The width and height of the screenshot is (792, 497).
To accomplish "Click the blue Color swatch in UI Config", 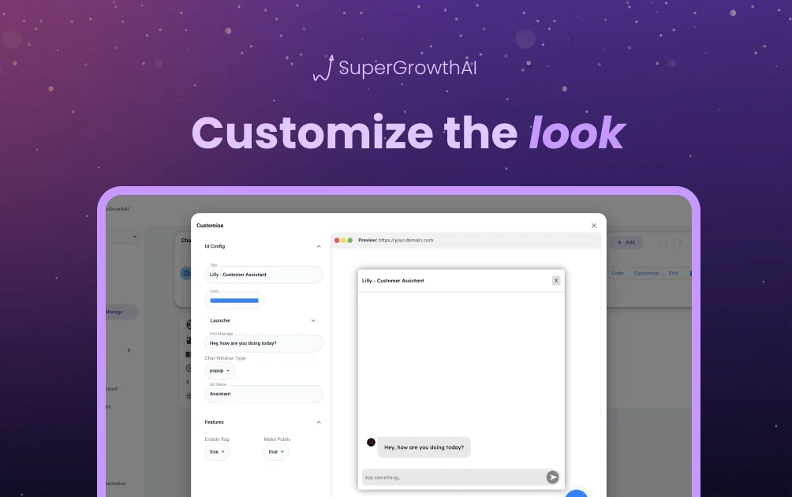I will pyautogui.click(x=234, y=300).
